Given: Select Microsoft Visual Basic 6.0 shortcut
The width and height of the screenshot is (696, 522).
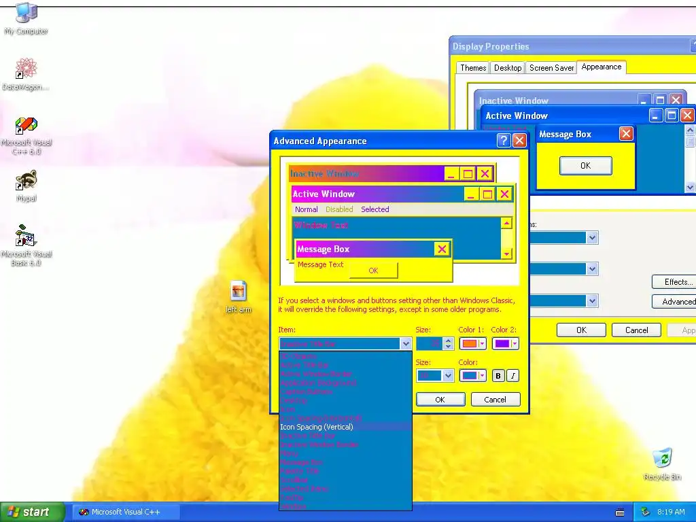Looking at the screenshot, I should point(27,245).
